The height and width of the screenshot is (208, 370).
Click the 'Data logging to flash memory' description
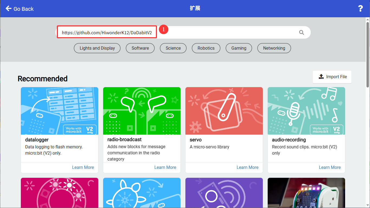(54, 150)
